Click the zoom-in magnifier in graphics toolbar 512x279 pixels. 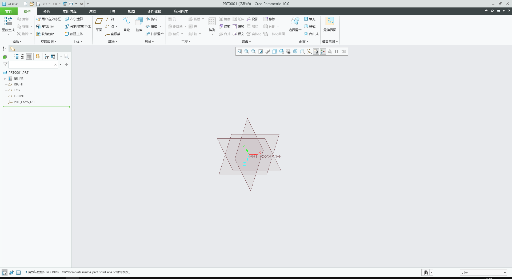click(x=246, y=51)
